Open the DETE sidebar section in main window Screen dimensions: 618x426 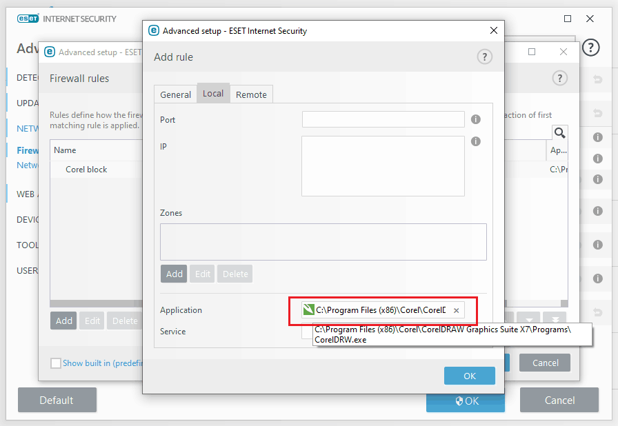(27, 78)
